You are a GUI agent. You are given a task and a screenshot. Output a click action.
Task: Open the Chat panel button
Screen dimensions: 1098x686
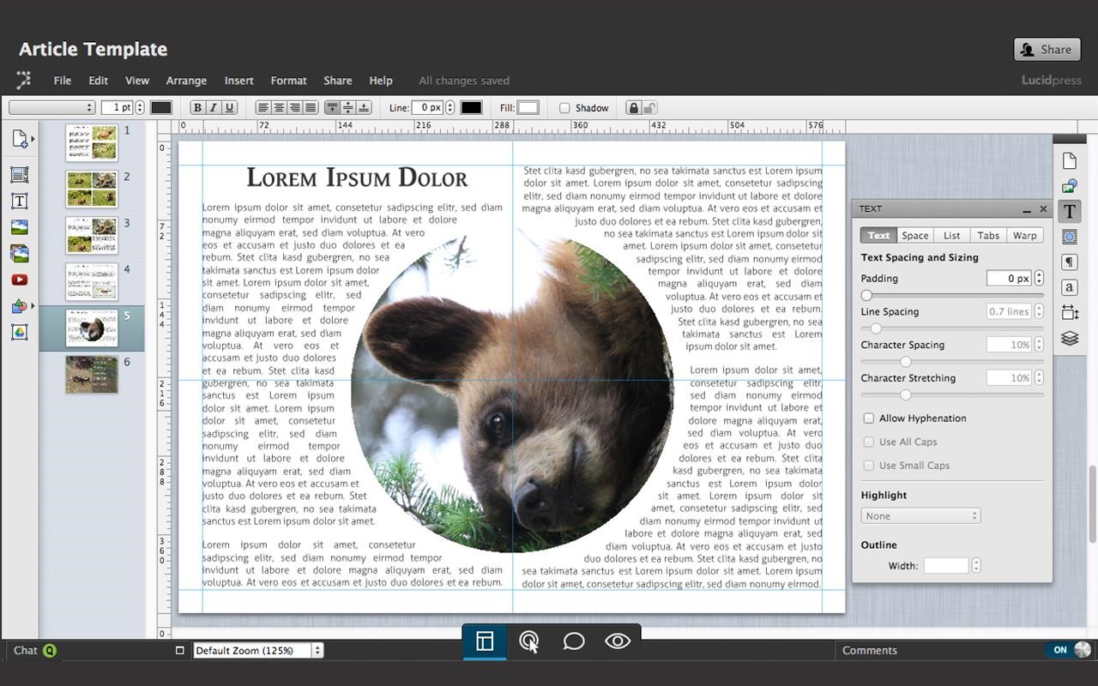pyautogui.click(x=34, y=650)
